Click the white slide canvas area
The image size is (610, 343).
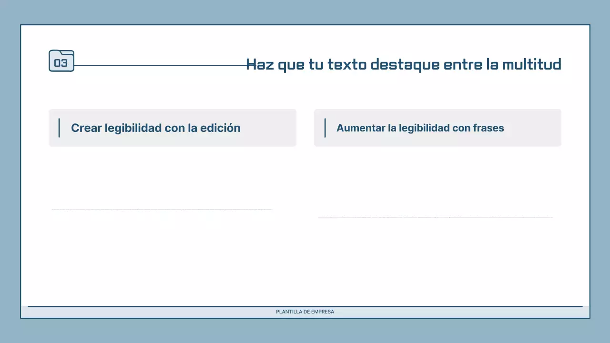pyautogui.click(x=305, y=267)
